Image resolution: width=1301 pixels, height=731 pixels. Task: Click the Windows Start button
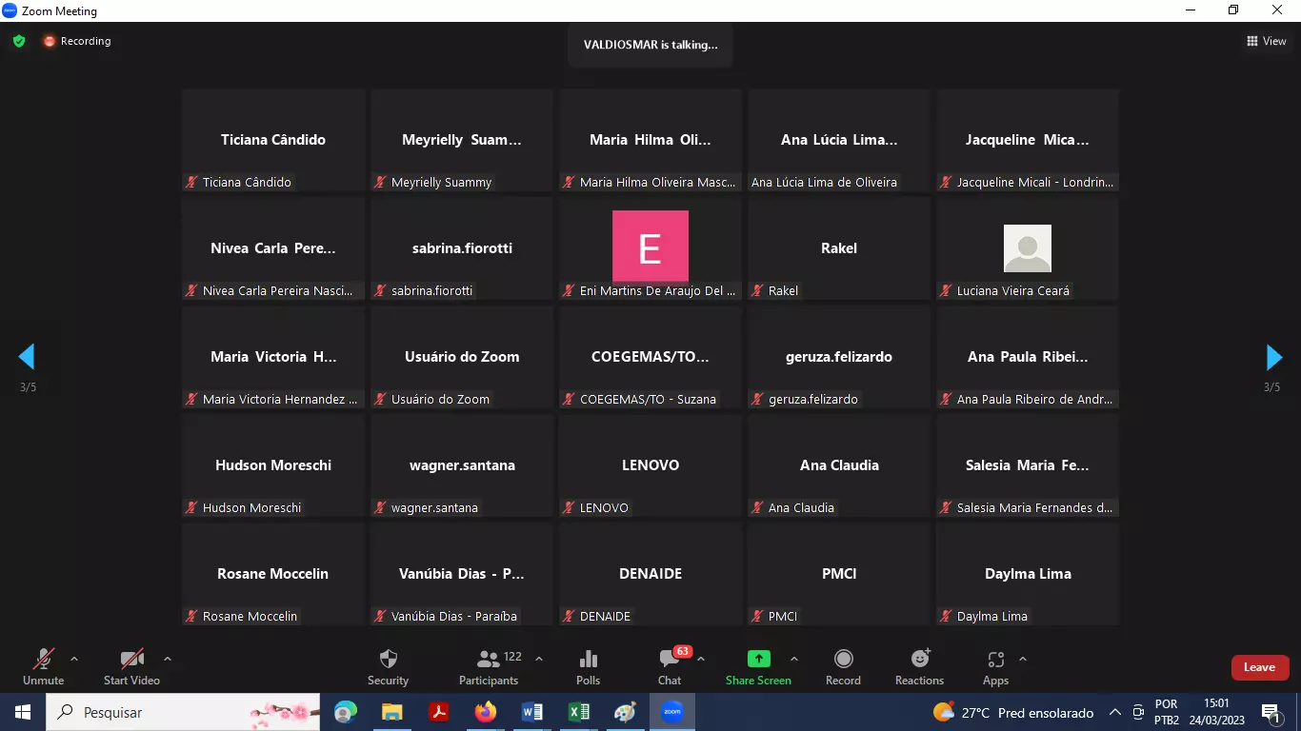(x=23, y=712)
